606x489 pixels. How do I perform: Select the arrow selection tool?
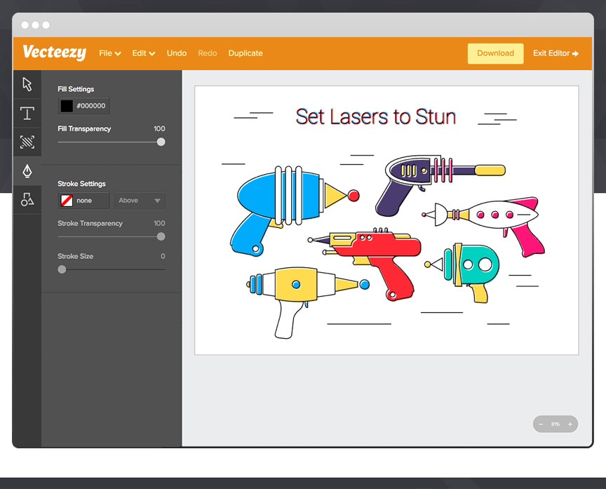(x=27, y=84)
